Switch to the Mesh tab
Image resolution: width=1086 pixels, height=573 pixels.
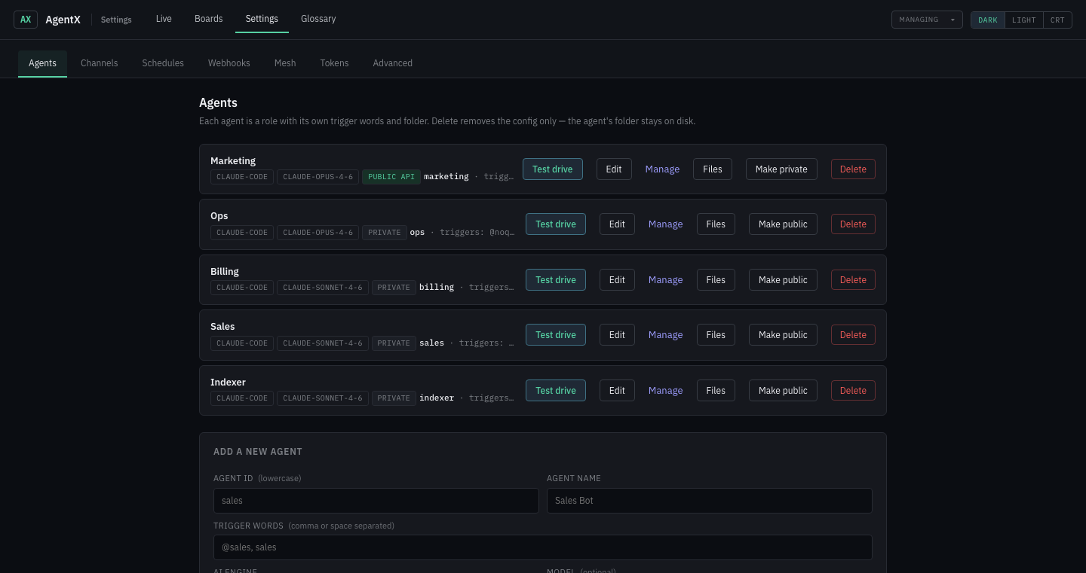(x=285, y=63)
